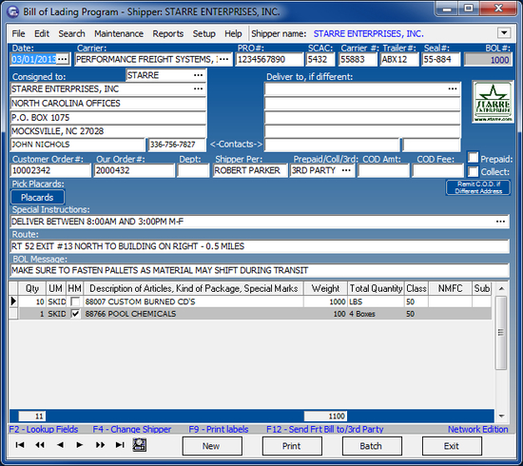
Task: Click the search records icon beside navigation arrows
Action: [139, 445]
